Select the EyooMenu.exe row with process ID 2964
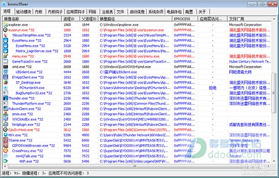Image resolution: width=279 pixels, height=178 pixels. pyautogui.click(x=137, y=41)
